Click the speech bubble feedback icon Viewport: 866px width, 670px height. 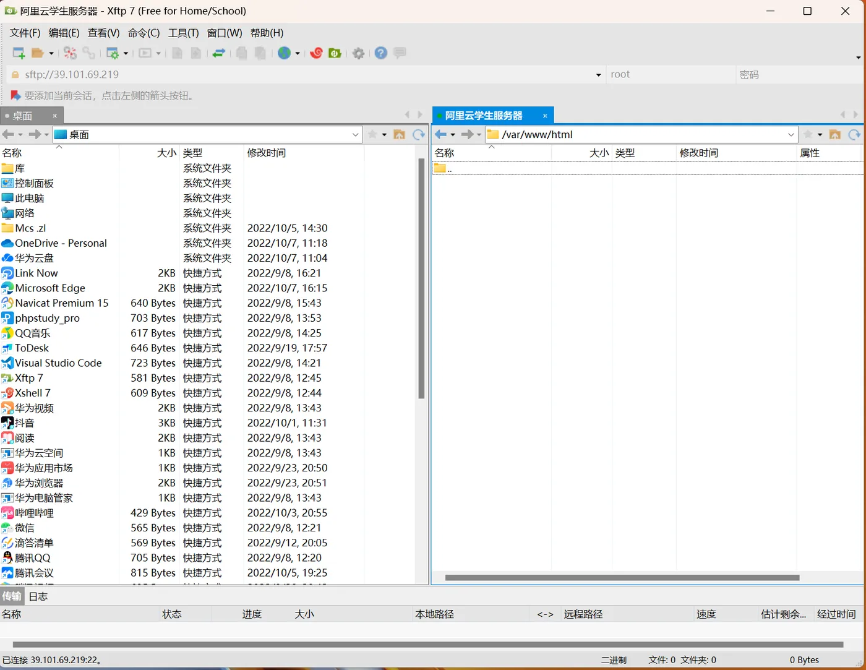[400, 53]
